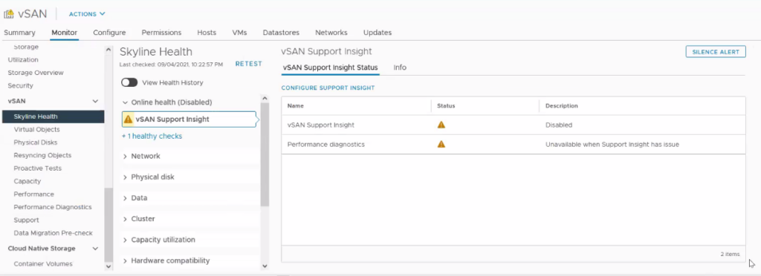
Task: Select the Monitor tab
Action: pos(65,33)
